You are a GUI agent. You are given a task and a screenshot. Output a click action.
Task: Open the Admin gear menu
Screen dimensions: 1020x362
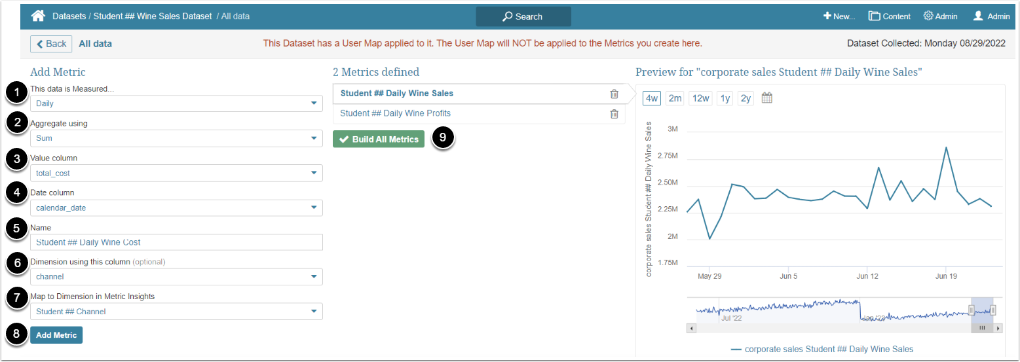[x=940, y=16]
